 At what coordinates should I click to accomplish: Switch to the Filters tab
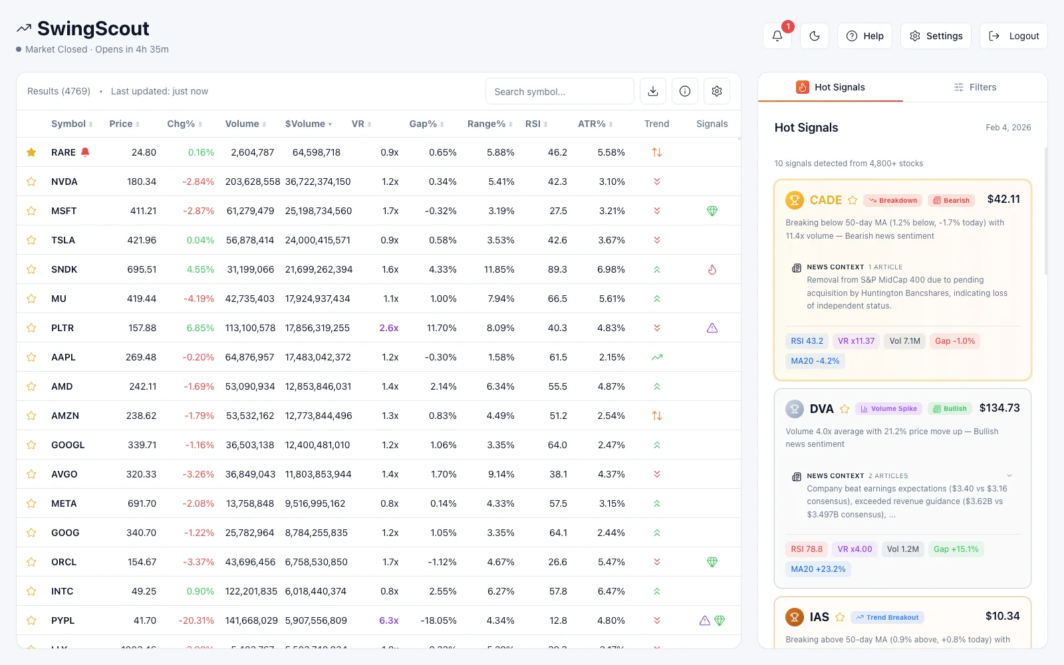(x=975, y=87)
